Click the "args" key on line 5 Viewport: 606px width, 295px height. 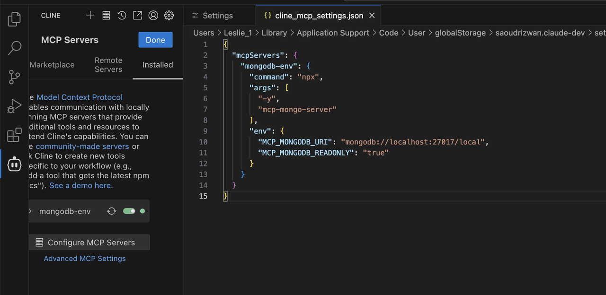point(263,88)
